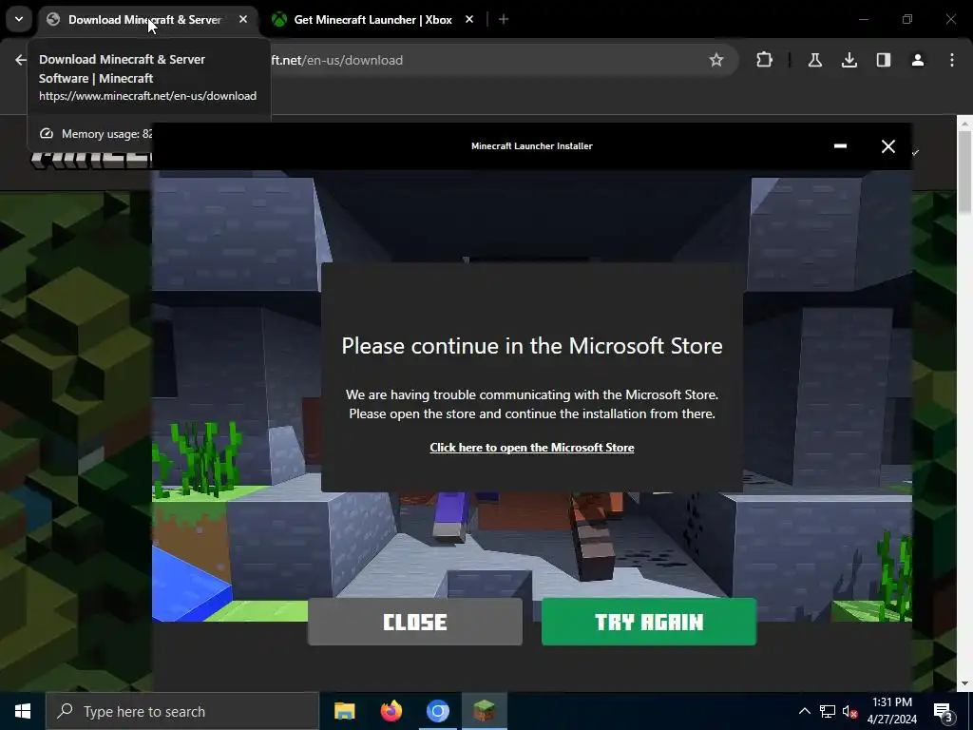Go back to previous page
This screenshot has height=730, width=973.
(21, 60)
